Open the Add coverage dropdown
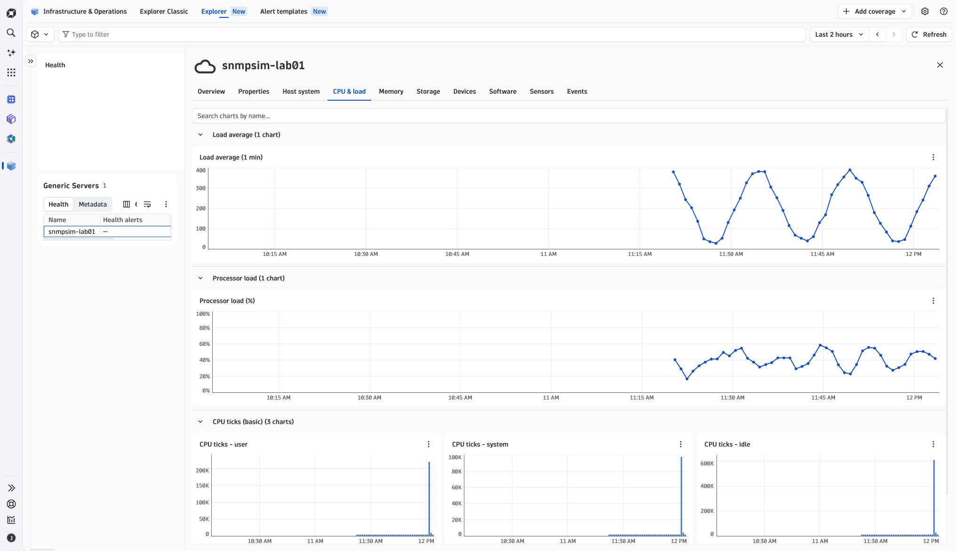Screen dimensions: 956x551 tap(875, 11)
